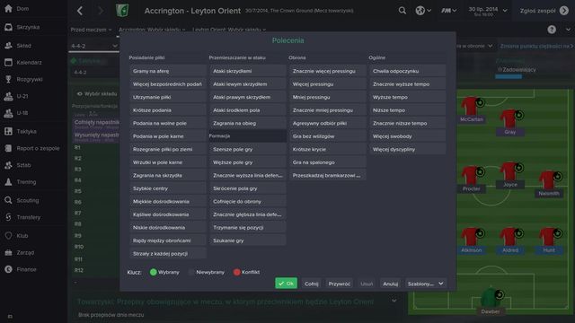Open the U-21 team icon
The image size is (575, 323).
(8, 96)
